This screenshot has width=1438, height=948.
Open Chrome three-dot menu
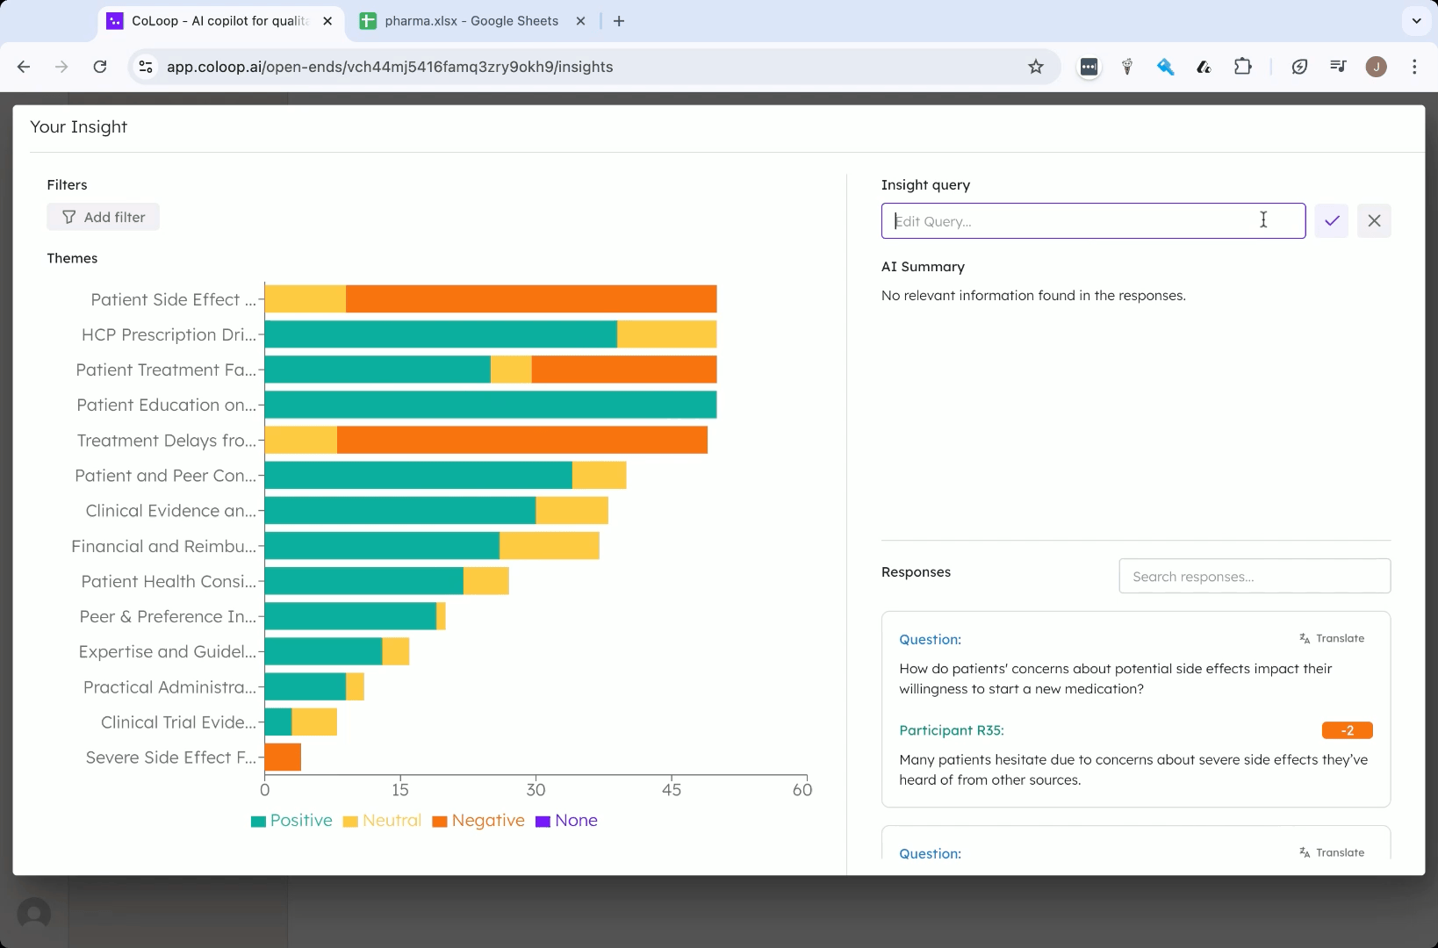click(x=1414, y=67)
